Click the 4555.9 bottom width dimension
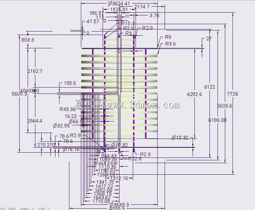 click(x=117, y=208)
